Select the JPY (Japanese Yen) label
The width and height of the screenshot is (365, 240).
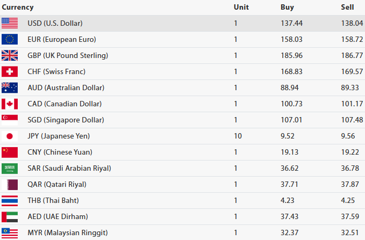coord(59,136)
